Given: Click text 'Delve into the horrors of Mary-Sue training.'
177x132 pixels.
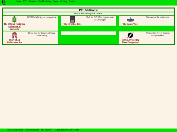Looking at the screenshot, I should click(x=42, y=34).
